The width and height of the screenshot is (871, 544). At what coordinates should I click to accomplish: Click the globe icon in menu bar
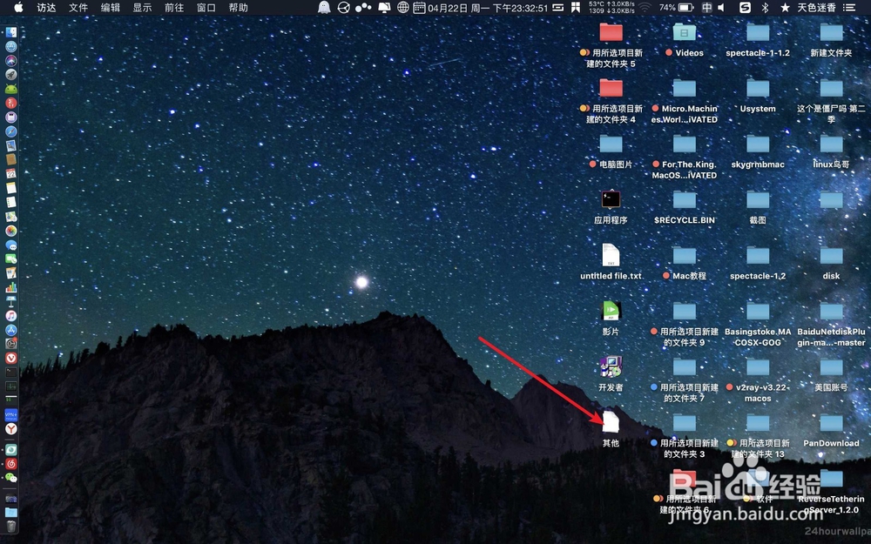tap(403, 7)
